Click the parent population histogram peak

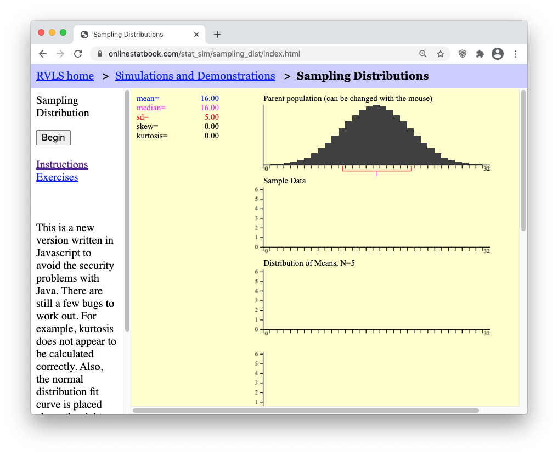(376, 108)
